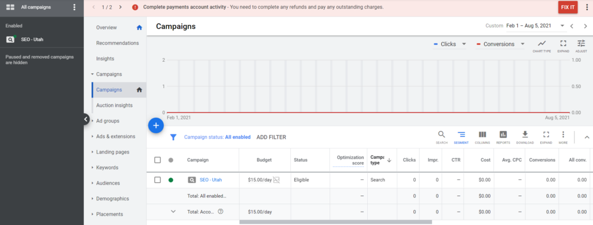
Task: Open Recommendations in the side menu
Action: 117,43
